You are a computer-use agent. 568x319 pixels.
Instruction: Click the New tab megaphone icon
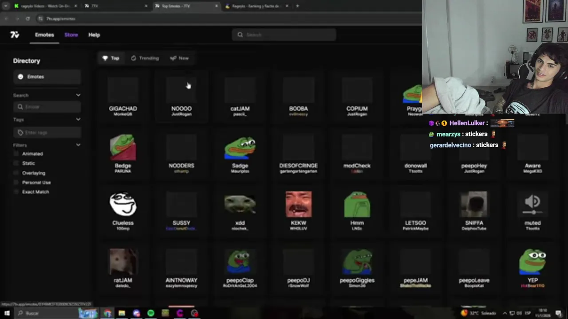(173, 58)
